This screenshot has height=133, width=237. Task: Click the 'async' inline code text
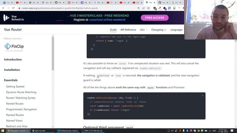click(151, 88)
